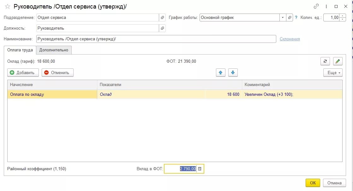Add form to favorites with star icon
353x191 pixels.
click(x=8, y=7)
